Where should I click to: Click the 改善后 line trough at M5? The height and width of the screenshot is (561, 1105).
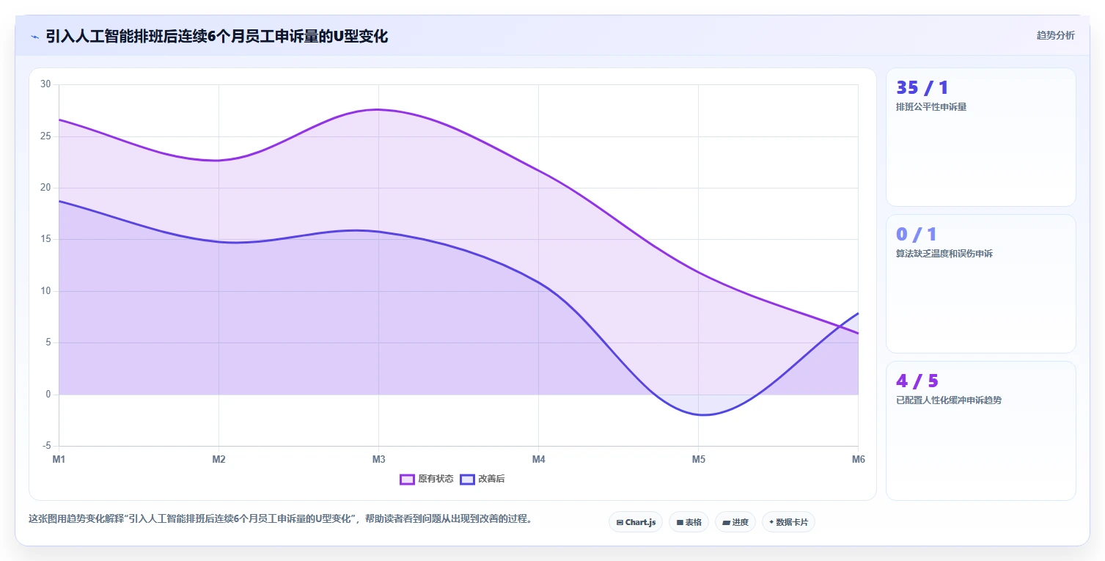point(702,415)
